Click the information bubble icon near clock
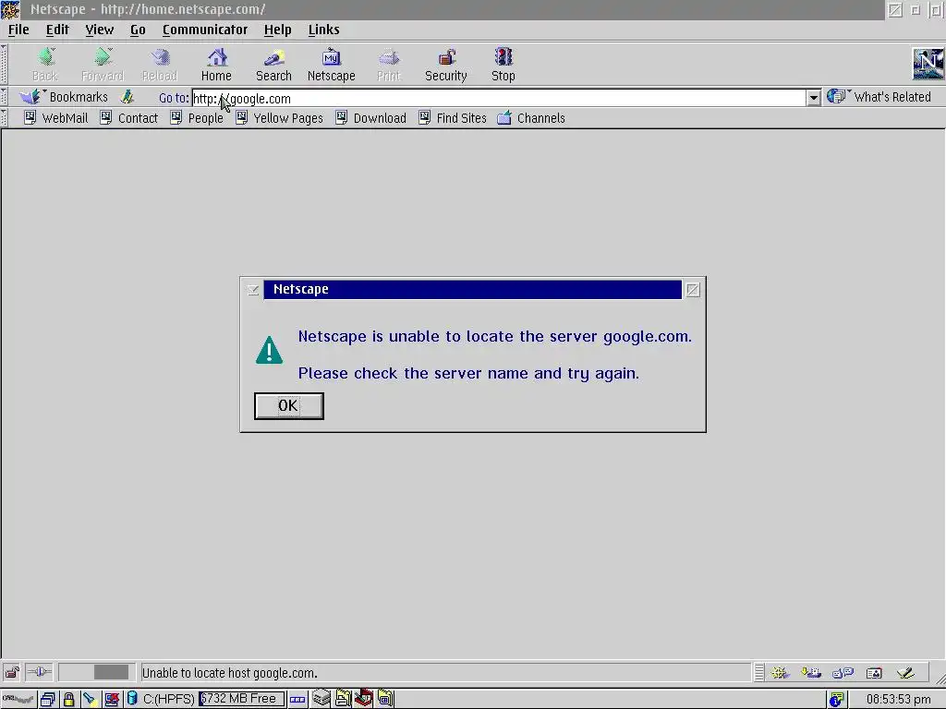This screenshot has height=709, width=946. (836, 700)
